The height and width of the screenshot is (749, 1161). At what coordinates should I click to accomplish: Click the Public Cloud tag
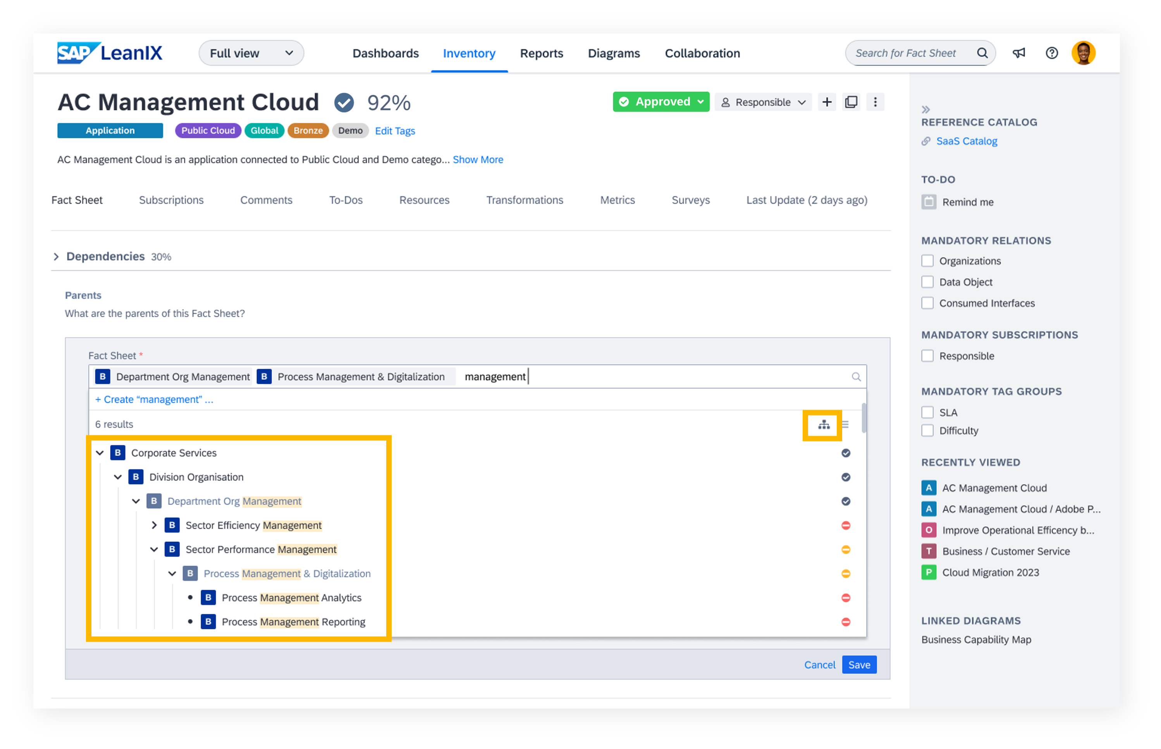click(208, 131)
